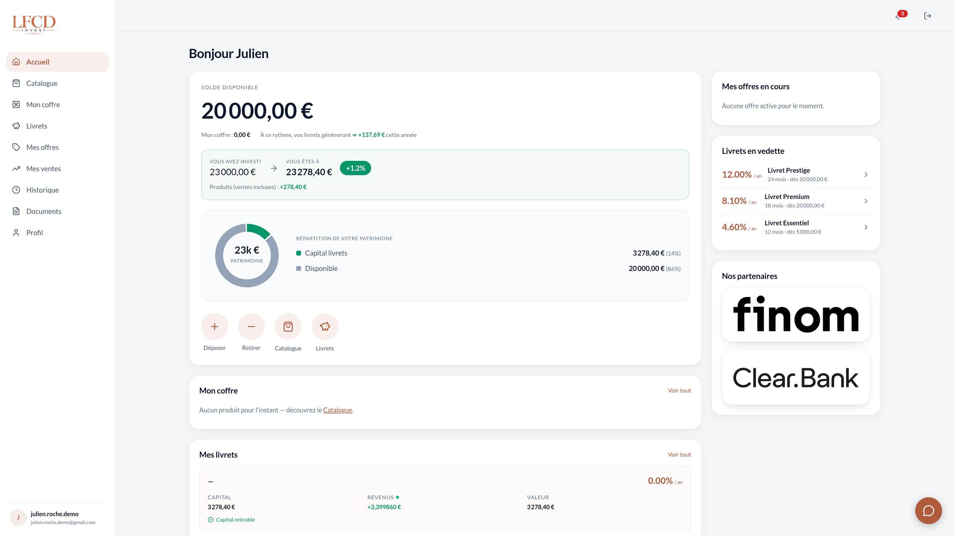Click the Retirer minus icon
The width and height of the screenshot is (954, 536).
[251, 326]
